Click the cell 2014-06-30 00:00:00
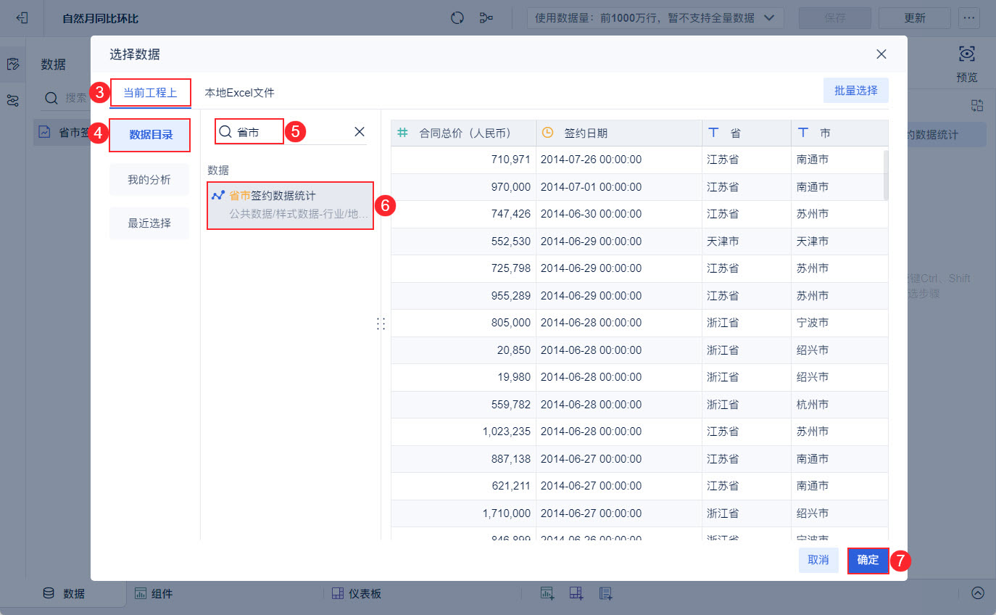This screenshot has height=615, width=996. (591, 214)
